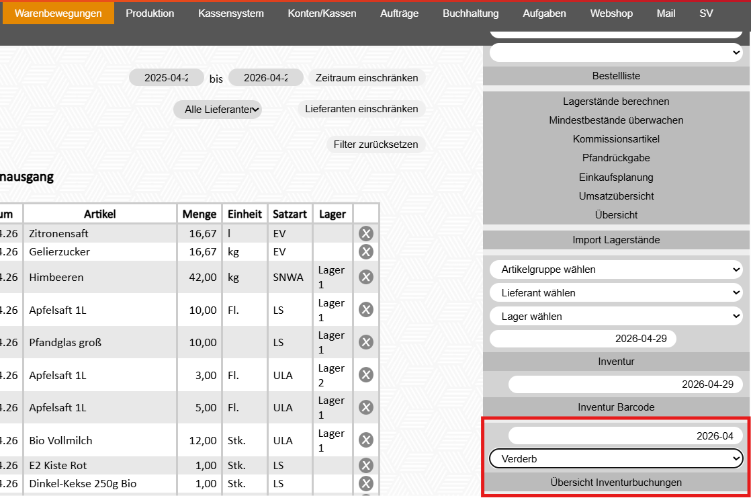
Task: Expand the Lager wählen dropdown
Action: click(616, 317)
